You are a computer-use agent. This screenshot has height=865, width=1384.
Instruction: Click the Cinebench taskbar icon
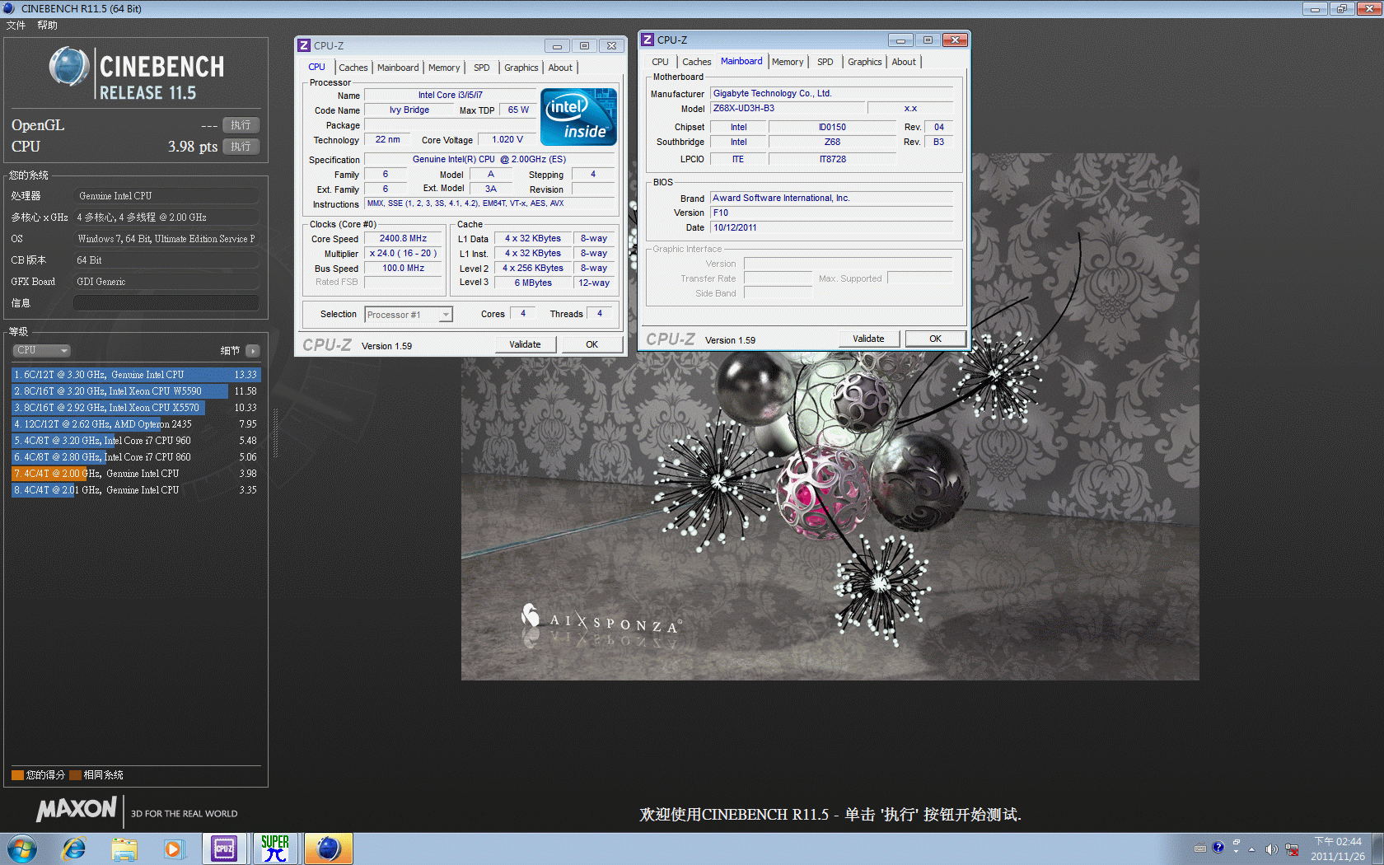click(x=328, y=849)
